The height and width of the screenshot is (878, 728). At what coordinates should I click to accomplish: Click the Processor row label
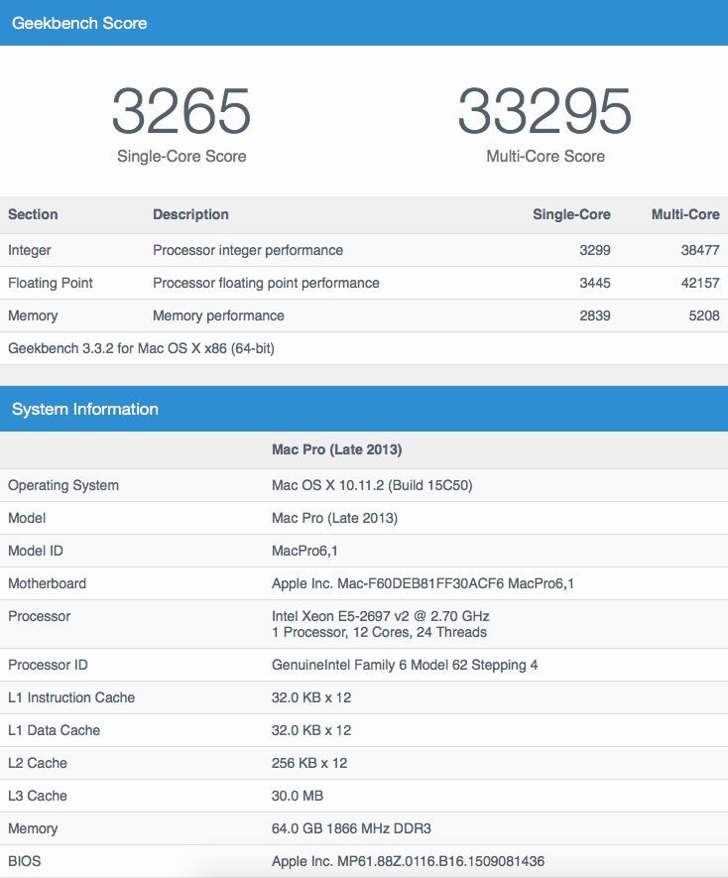point(40,616)
